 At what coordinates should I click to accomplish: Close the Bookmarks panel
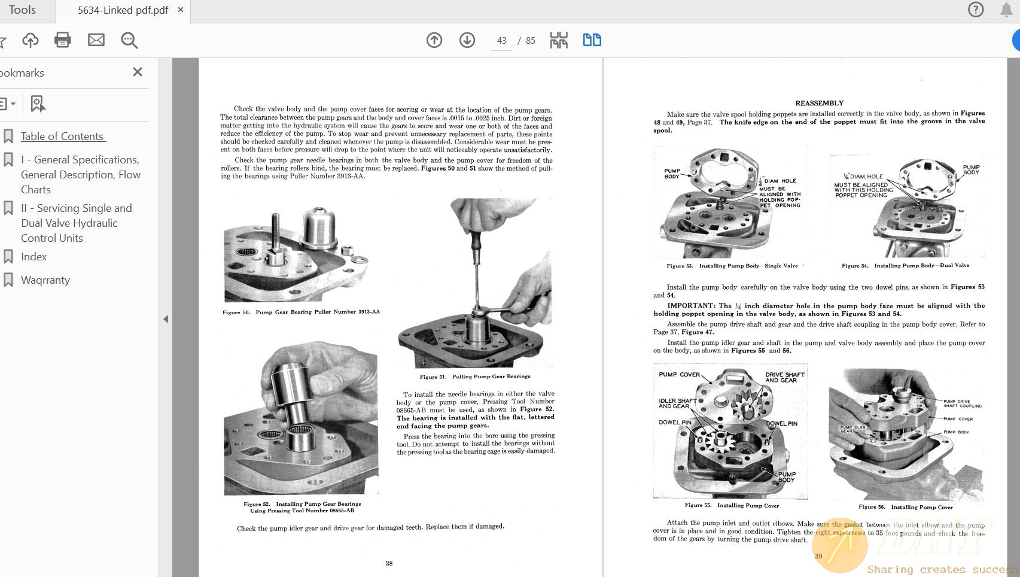coord(138,72)
